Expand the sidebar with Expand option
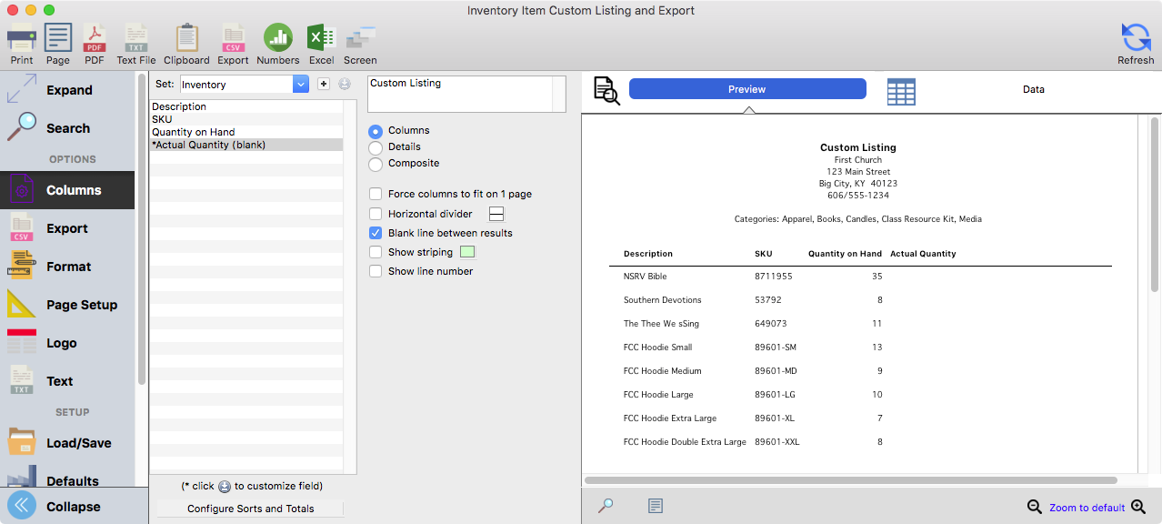Viewport: 1162px width, 524px height. 68,90
